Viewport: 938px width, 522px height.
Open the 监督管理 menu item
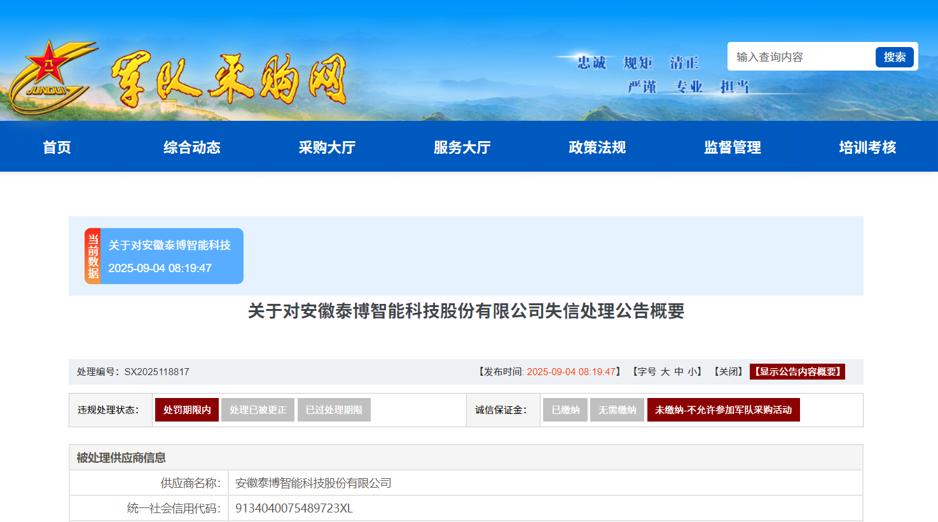pyautogui.click(x=733, y=148)
